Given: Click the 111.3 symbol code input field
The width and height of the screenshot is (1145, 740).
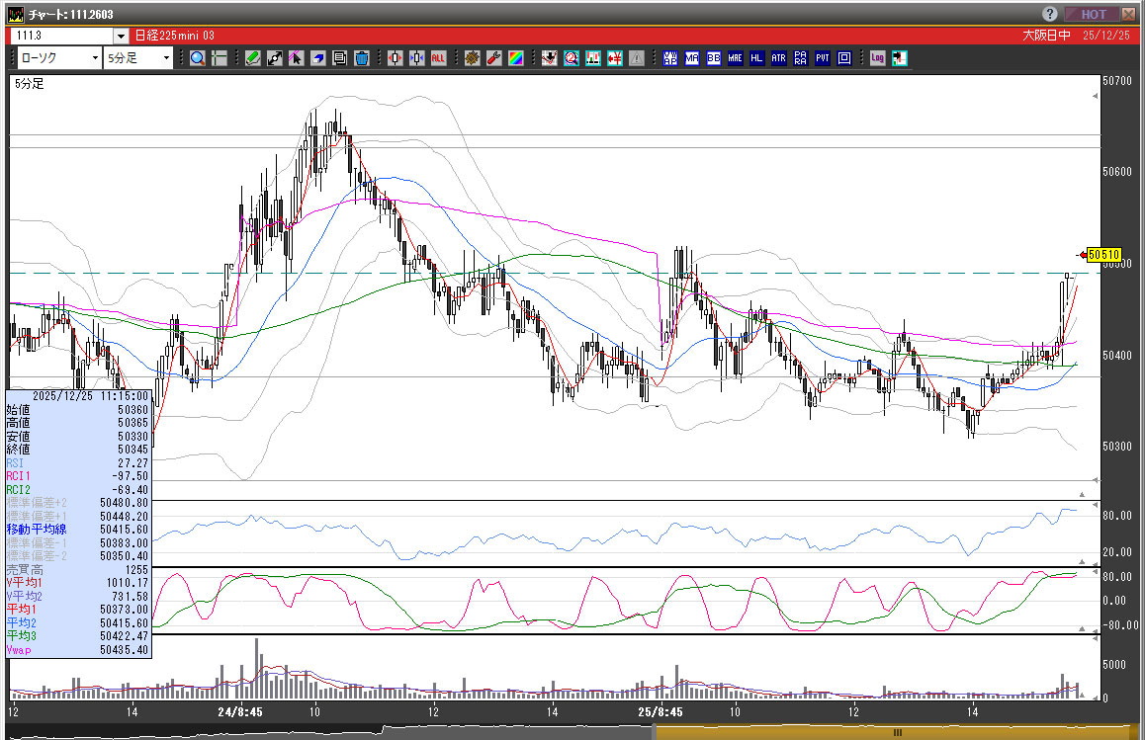Looking at the screenshot, I should [x=61, y=37].
